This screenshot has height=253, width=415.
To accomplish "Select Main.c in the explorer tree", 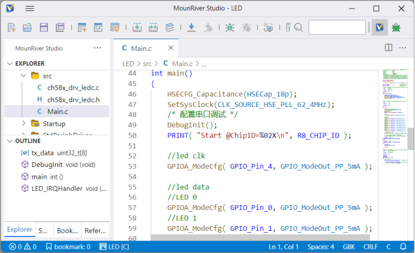I will [57, 111].
